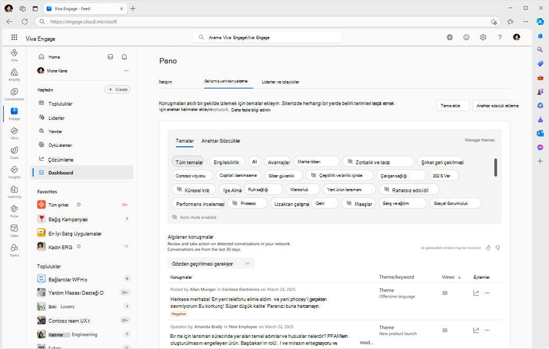Select the Erişilebilirlik theme chip
549x349 pixels.
tap(227, 162)
